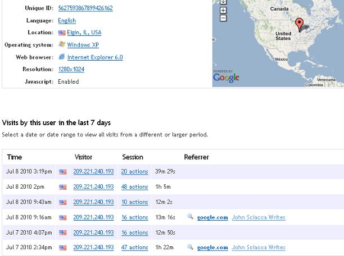Click the search magnifier icon in Jul 7 2:34pm row
Screen dimensions: 344x256
190,247
